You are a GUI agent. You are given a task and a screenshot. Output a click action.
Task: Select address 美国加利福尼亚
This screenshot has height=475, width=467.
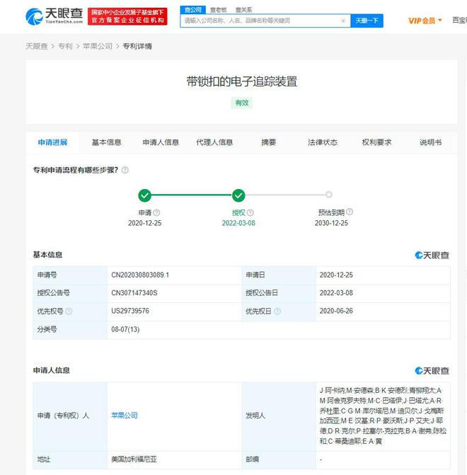[134, 459]
